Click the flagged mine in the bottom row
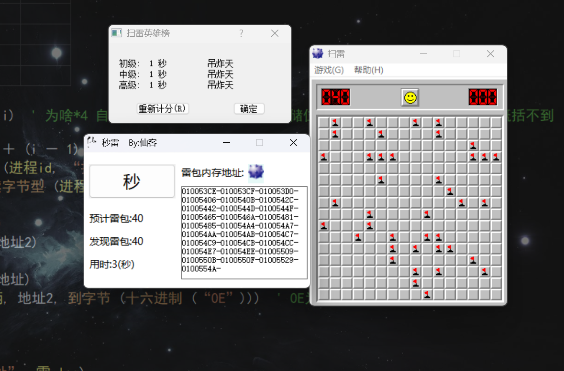564x371 pixels. click(427, 295)
